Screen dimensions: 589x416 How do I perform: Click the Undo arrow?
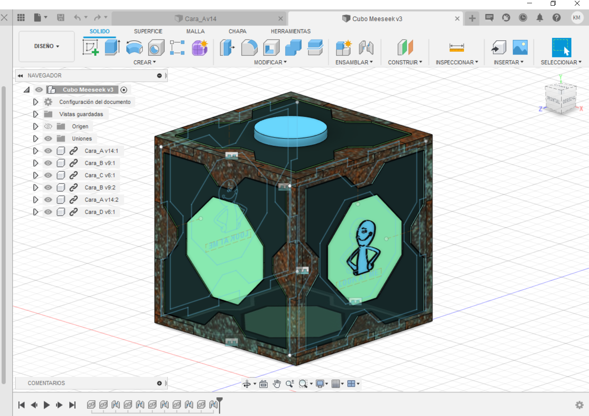pyautogui.click(x=77, y=18)
